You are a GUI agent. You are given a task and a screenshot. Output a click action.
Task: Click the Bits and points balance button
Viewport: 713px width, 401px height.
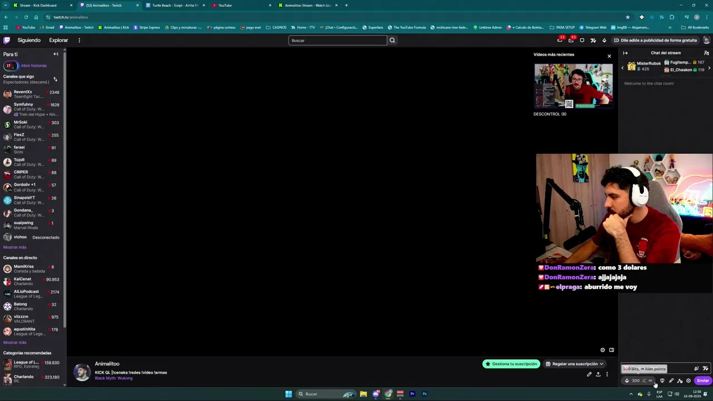click(638, 380)
